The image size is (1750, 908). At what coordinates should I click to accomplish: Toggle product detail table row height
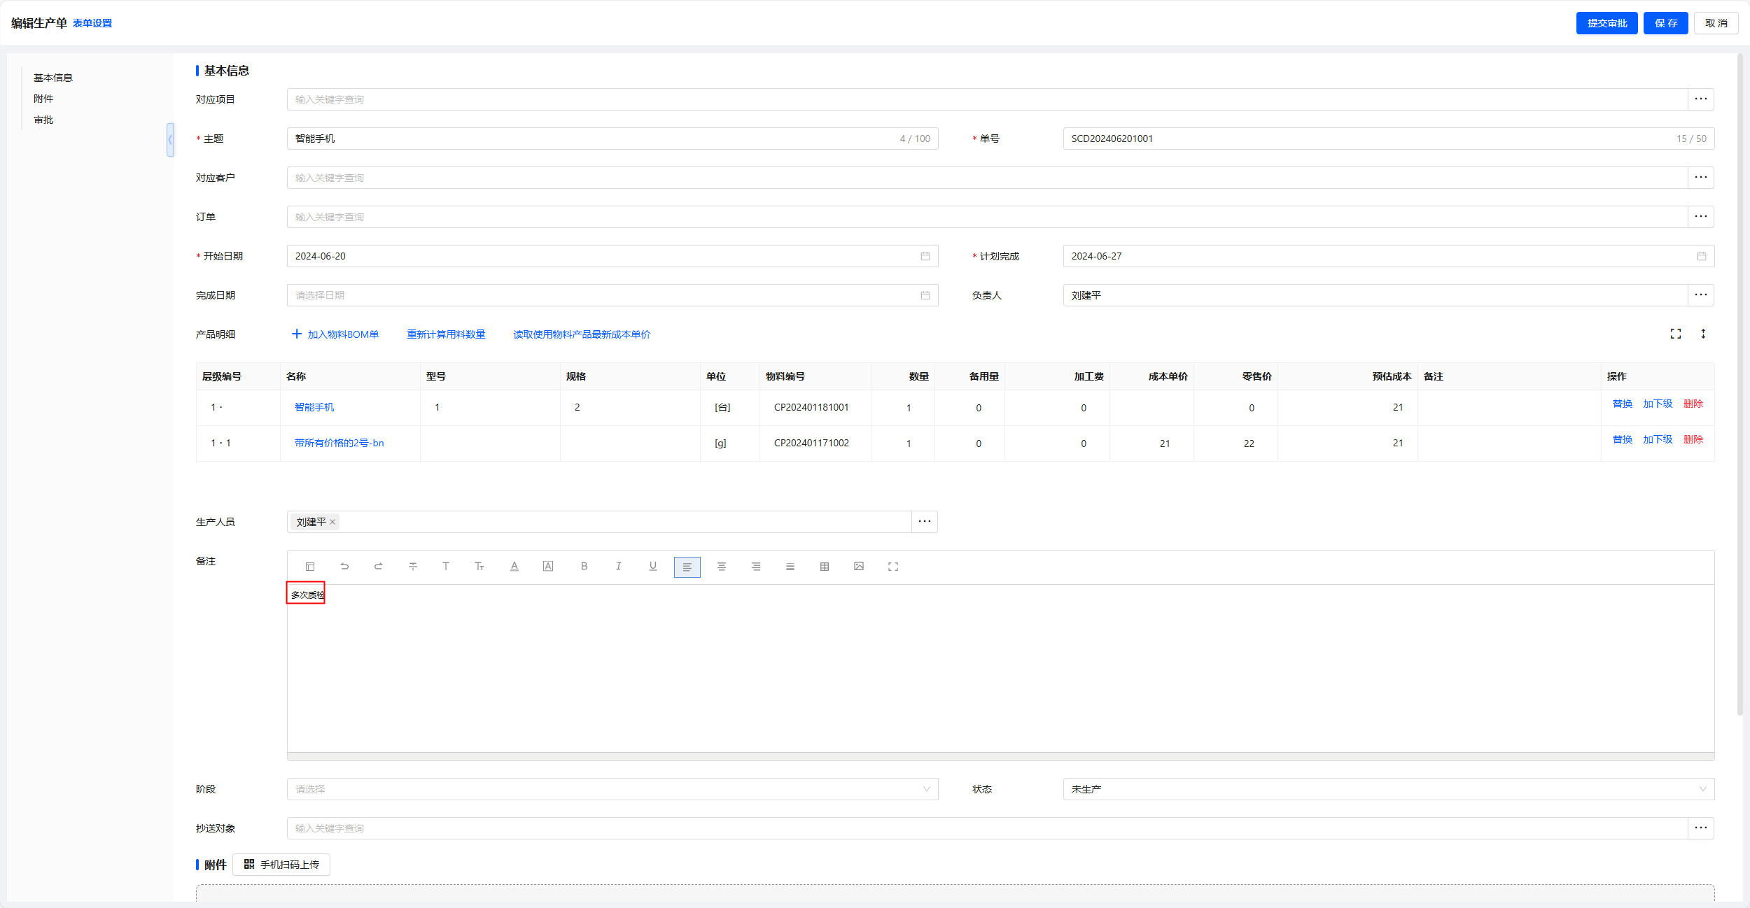1703,334
